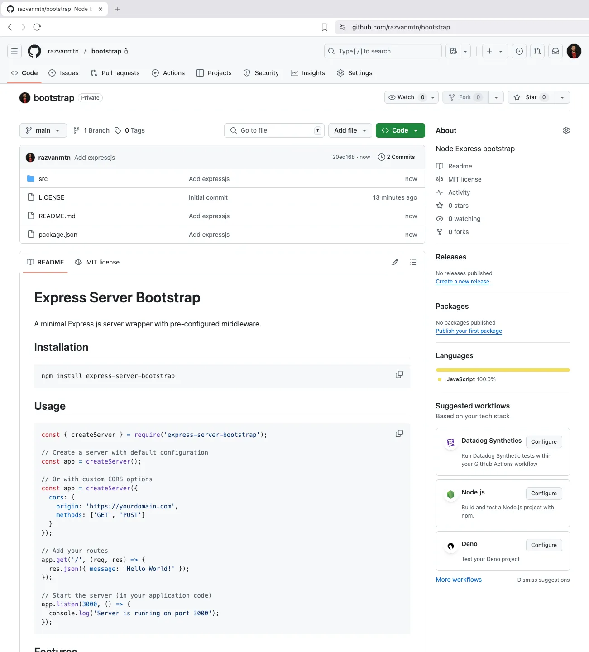Viewport: 589px width, 652px height.
Task: Click Create a new release link
Action: click(x=462, y=282)
